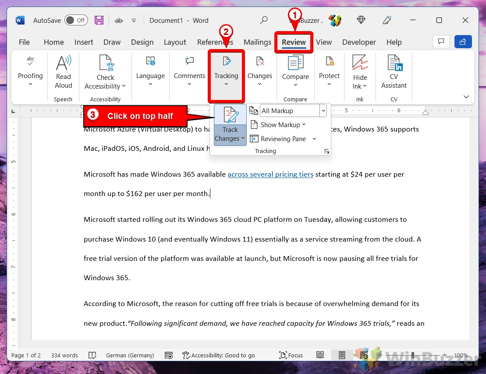Select the Review tab
The width and height of the screenshot is (486, 374).
[294, 42]
